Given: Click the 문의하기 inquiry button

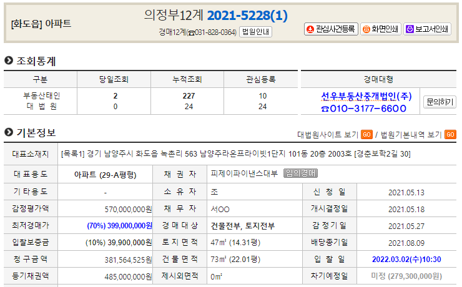Looking at the screenshot, I should click(440, 102).
